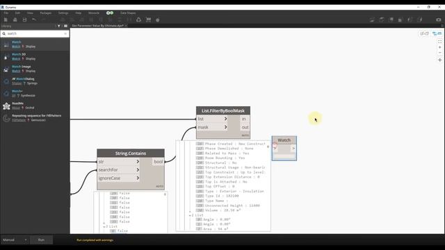Click the triangular geometry icon in toolbar
This screenshot has height=250, width=445.
pyautogui.click(x=139, y=19)
